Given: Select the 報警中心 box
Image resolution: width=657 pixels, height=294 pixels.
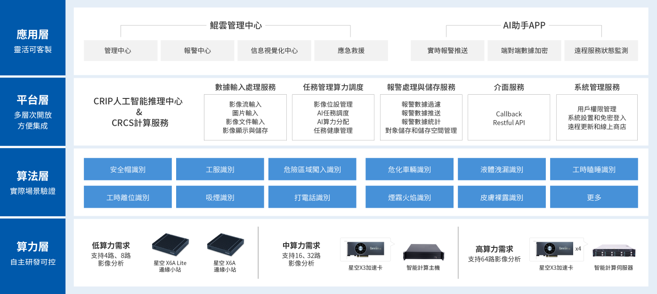Looking at the screenshot, I should [197, 50].
